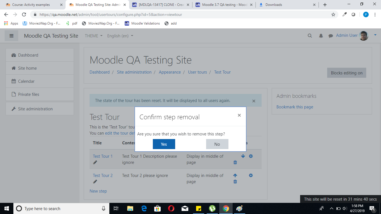Switch to MDLQA-13417 CLONE tab
This screenshot has width=381, height=214.
(x=160, y=5)
